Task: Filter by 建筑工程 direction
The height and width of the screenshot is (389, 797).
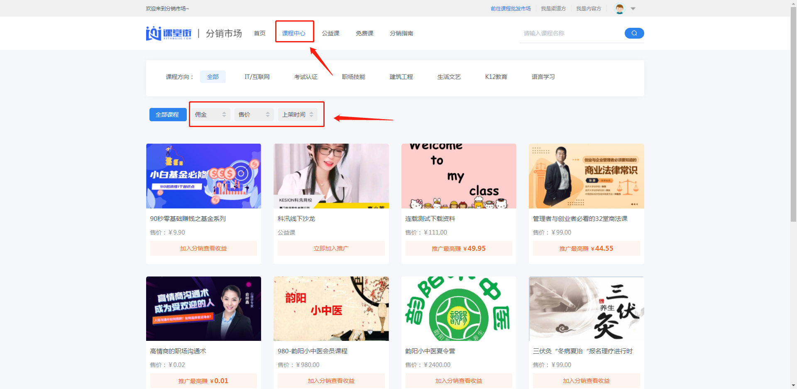Action: (x=401, y=77)
